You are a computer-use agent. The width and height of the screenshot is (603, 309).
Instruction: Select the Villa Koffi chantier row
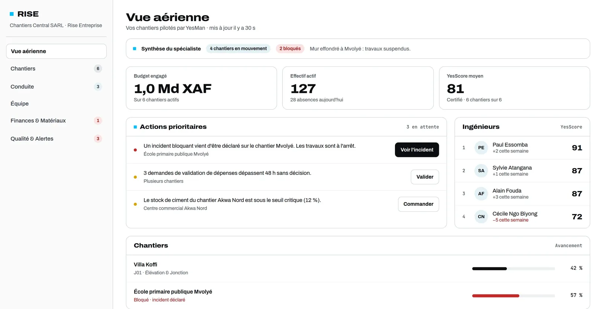coord(358,269)
